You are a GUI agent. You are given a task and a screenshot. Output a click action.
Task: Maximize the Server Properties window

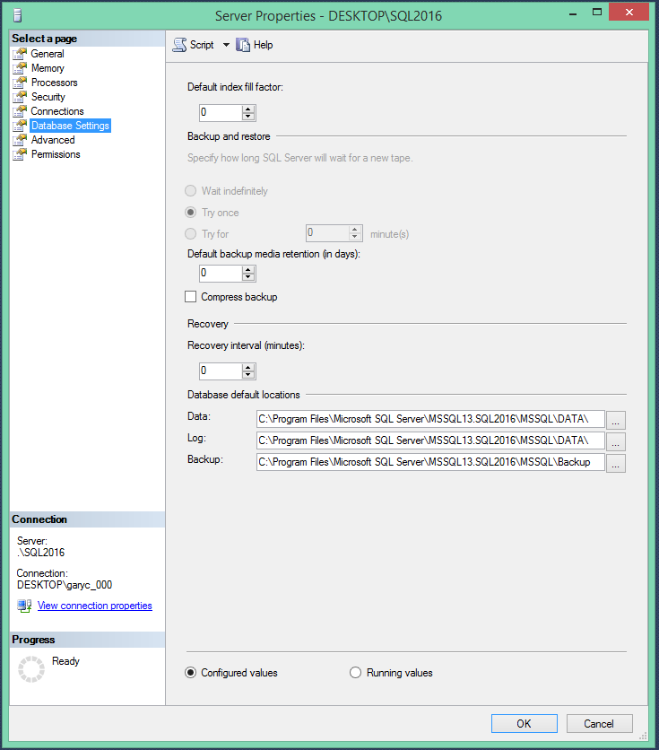[x=597, y=13]
